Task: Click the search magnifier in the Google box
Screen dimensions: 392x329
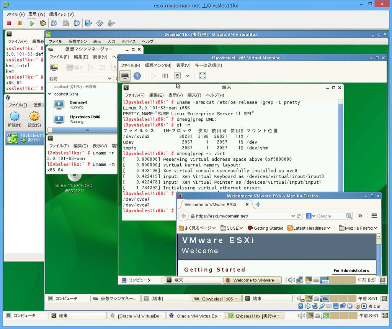Action: click(x=349, y=216)
